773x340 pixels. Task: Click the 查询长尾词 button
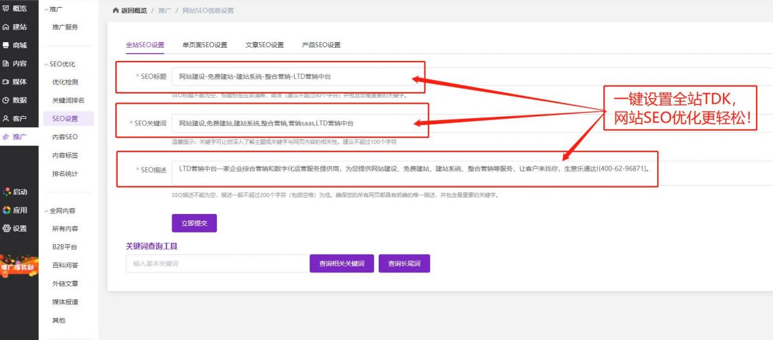coord(404,263)
